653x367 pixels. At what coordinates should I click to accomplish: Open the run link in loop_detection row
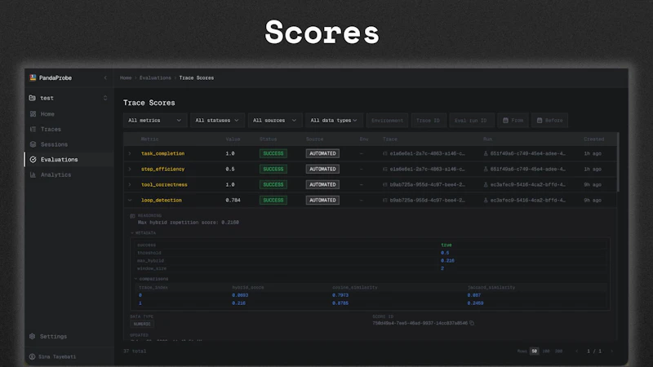527,200
